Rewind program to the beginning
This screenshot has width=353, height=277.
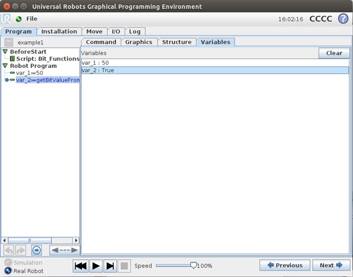click(80, 266)
